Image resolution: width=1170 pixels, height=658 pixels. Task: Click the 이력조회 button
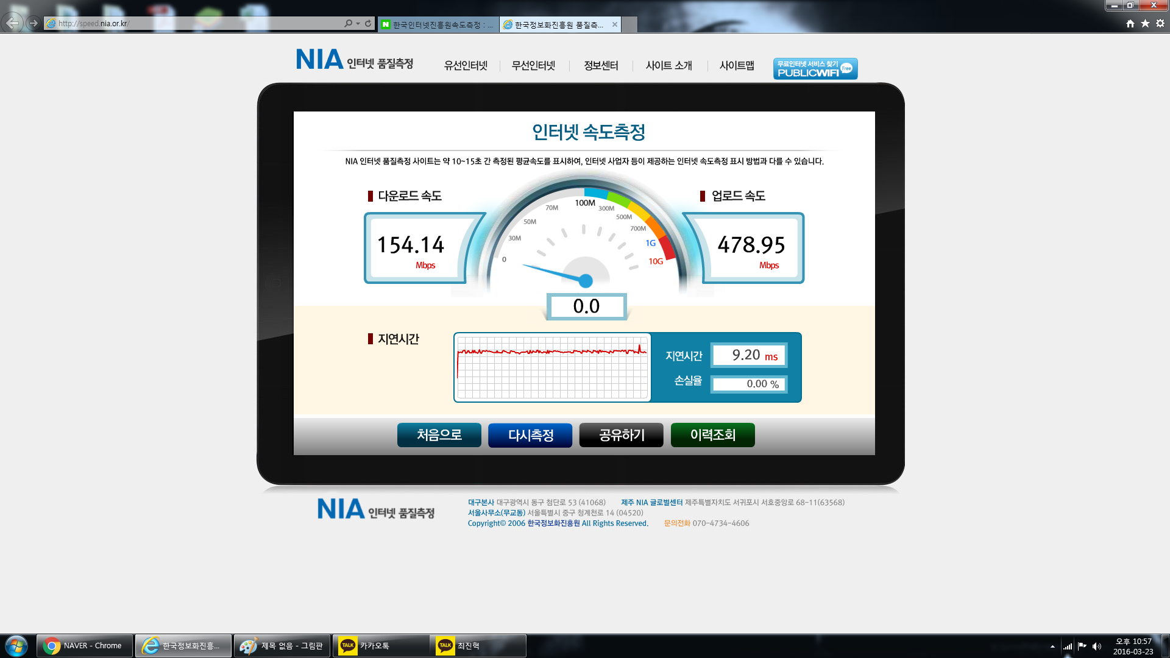point(713,435)
